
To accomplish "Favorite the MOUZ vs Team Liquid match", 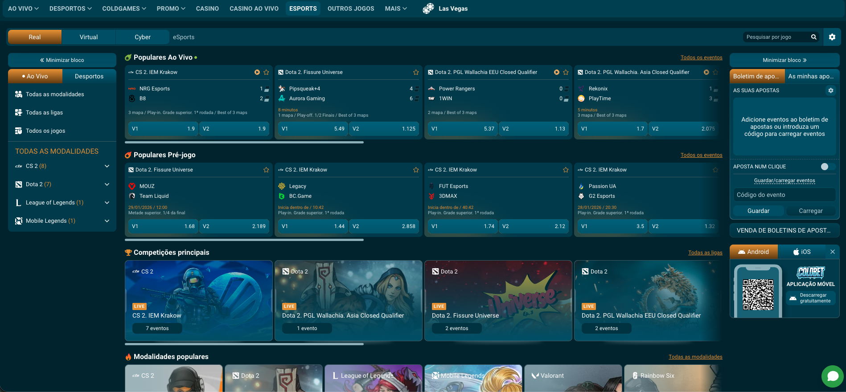I will click(266, 170).
